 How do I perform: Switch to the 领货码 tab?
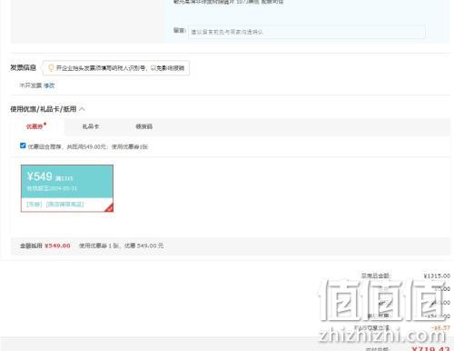click(x=144, y=126)
